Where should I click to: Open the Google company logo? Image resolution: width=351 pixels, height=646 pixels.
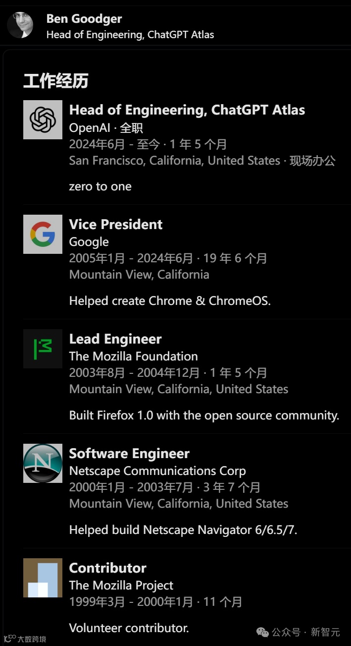(x=43, y=234)
